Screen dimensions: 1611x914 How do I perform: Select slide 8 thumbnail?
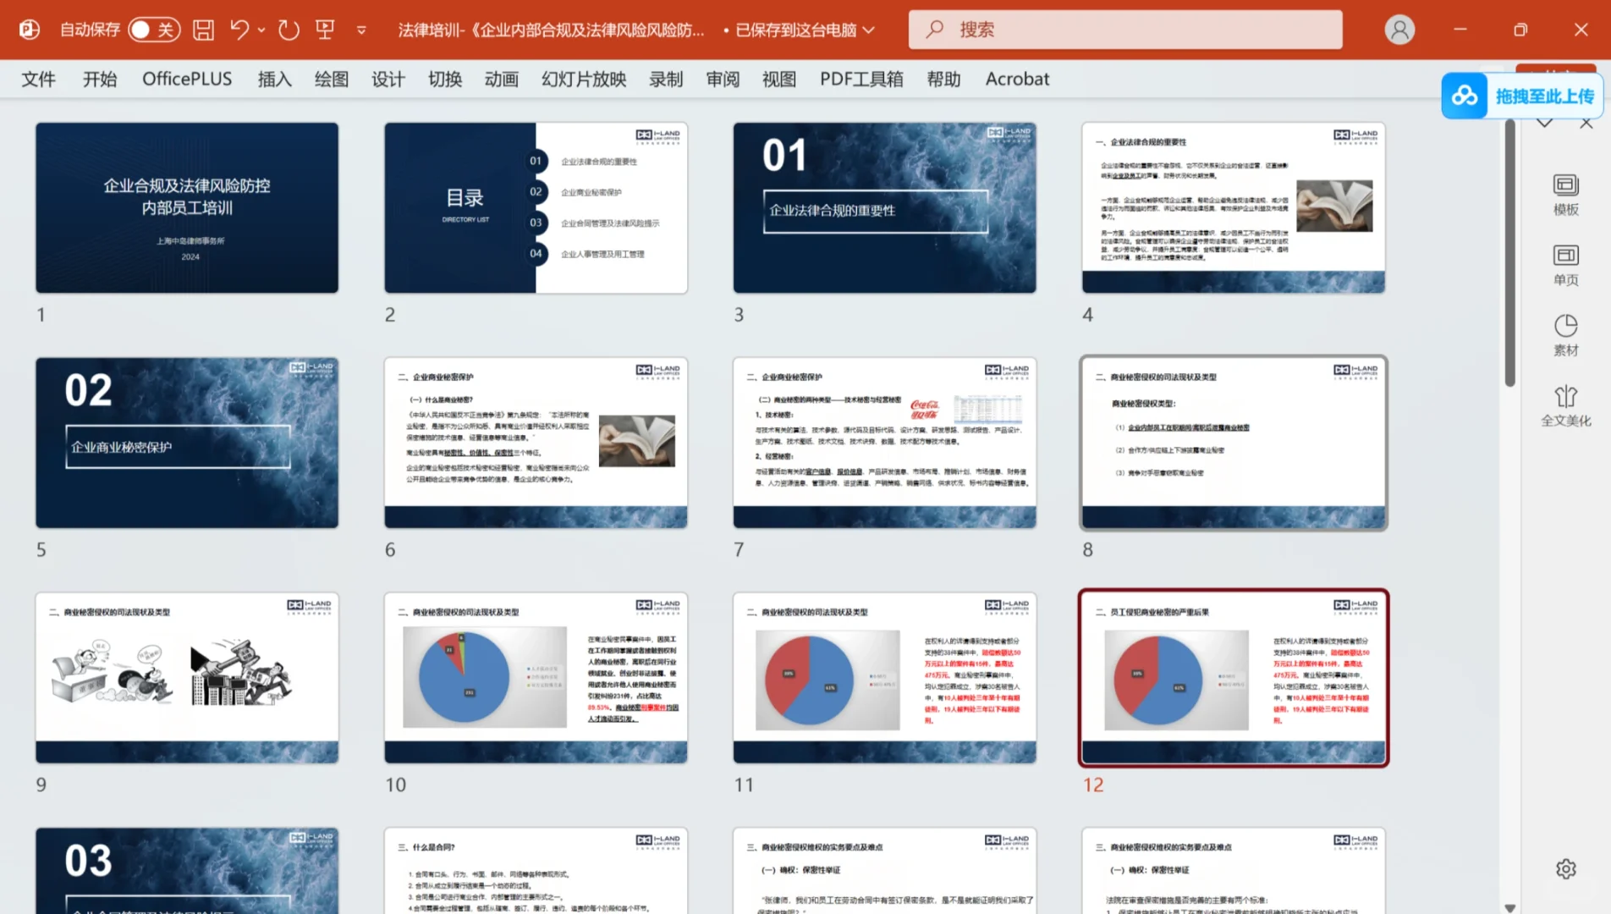(x=1234, y=443)
